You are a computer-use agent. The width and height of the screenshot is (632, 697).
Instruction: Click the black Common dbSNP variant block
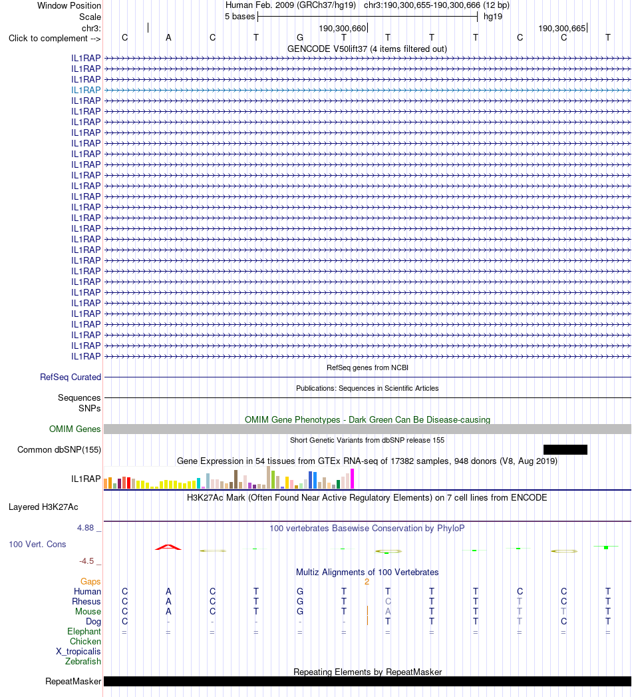pos(565,449)
